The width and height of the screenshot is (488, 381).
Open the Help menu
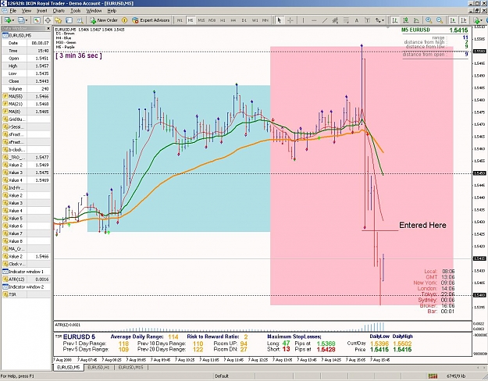pyautogui.click(x=112, y=11)
